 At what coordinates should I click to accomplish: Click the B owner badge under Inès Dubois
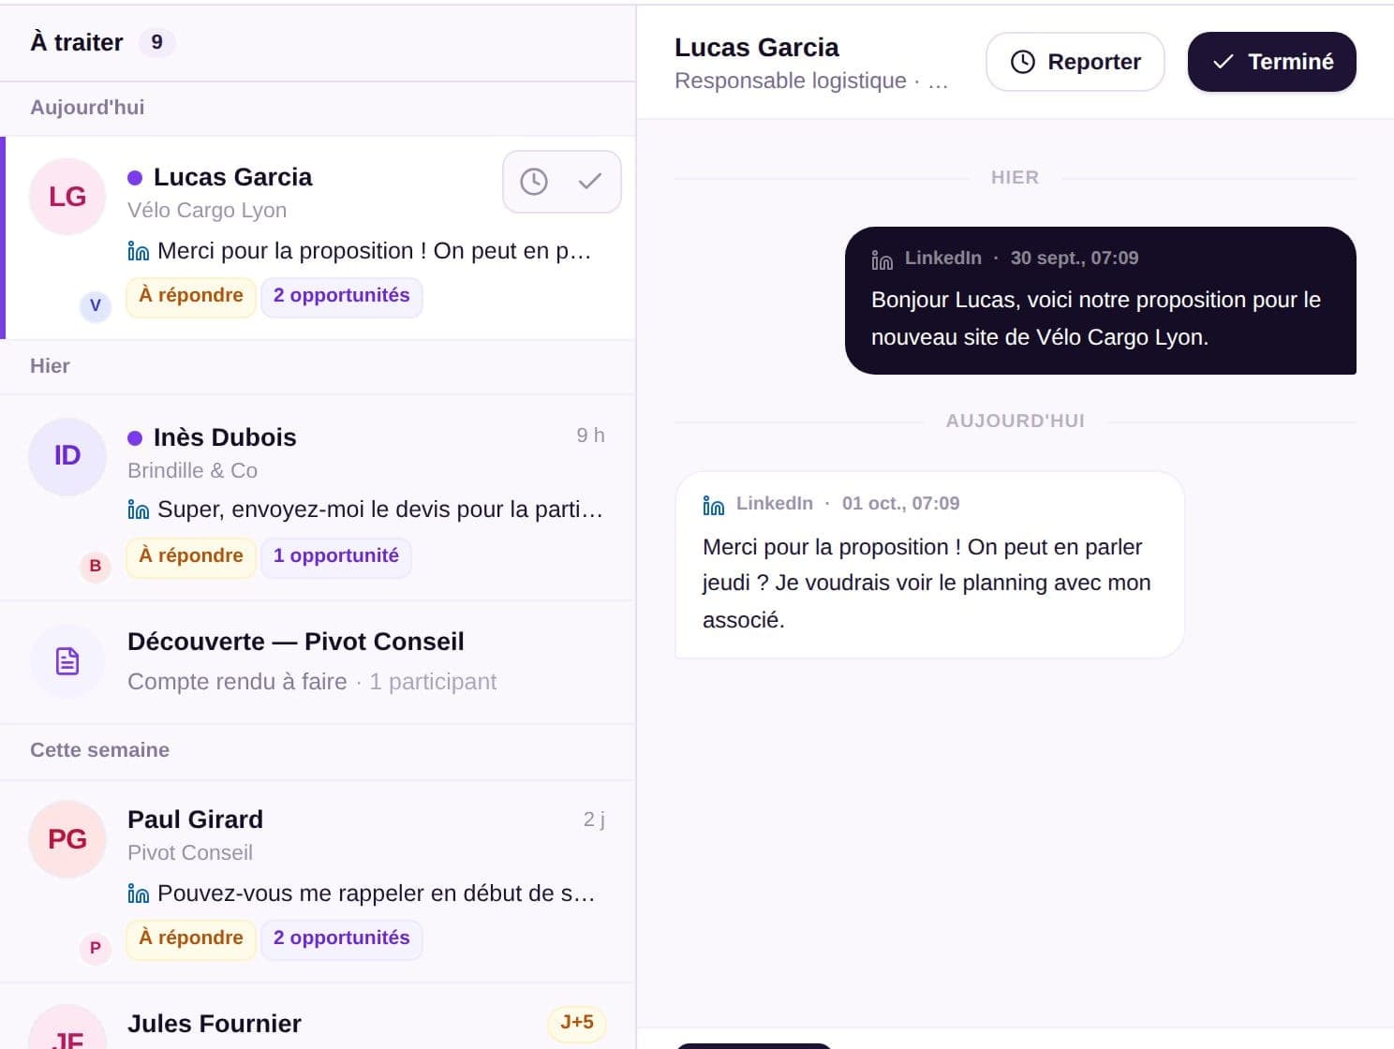coord(96,566)
